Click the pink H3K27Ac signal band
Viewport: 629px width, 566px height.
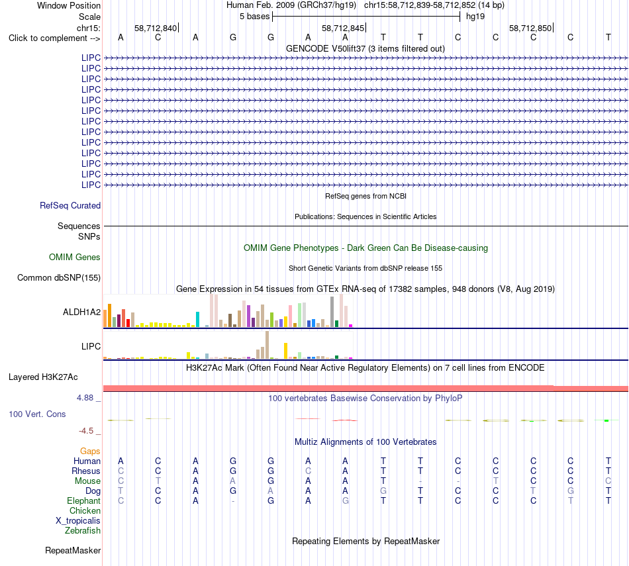[x=365, y=388]
